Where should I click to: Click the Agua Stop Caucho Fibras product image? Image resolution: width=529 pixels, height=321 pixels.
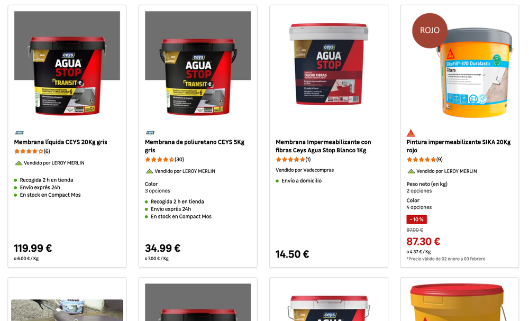pos(329,64)
